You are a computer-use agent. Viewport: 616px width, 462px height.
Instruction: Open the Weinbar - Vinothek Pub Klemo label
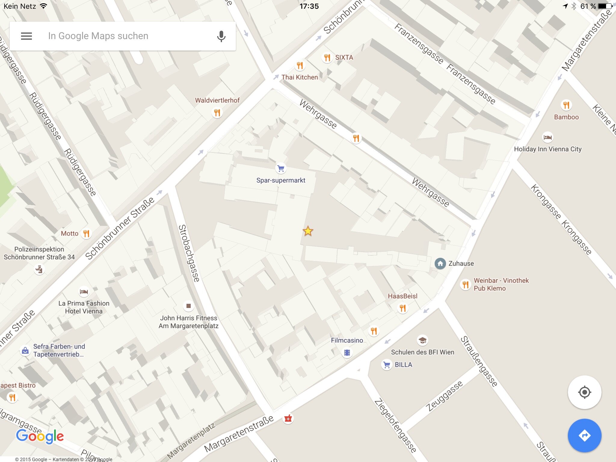(x=501, y=284)
